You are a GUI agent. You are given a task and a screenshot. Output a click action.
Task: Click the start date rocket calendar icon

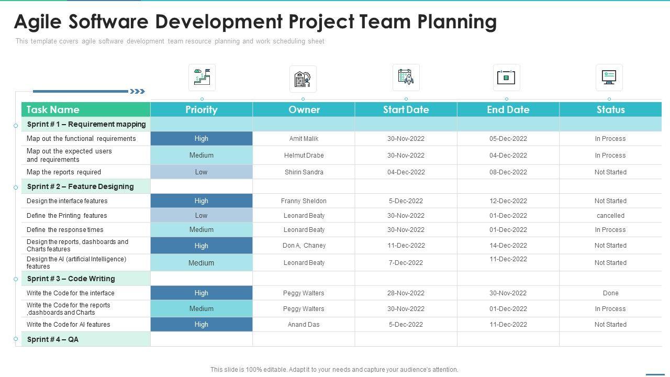point(406,77)
